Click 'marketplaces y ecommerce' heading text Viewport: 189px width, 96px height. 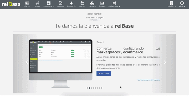[120, 52]
